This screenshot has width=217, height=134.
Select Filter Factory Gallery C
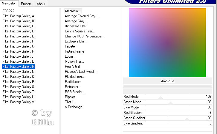(19, 26)
